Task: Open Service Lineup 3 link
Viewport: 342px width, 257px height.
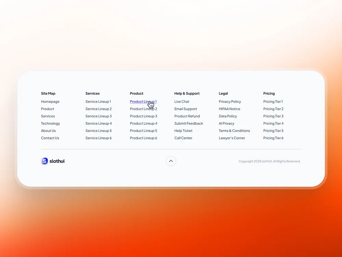Action: pos(98,116)
